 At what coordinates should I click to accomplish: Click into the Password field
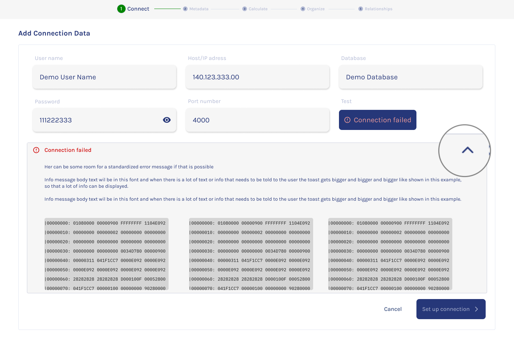pyautogui.click(x=97, y=120)
